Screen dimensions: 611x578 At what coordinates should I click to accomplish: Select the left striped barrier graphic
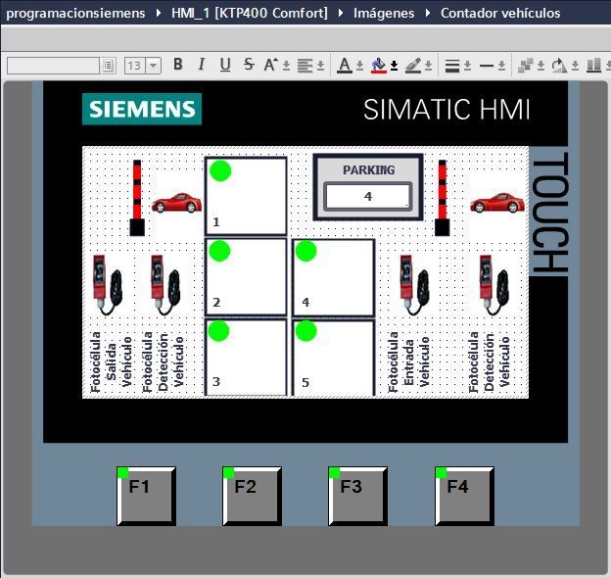click(137, 198)
